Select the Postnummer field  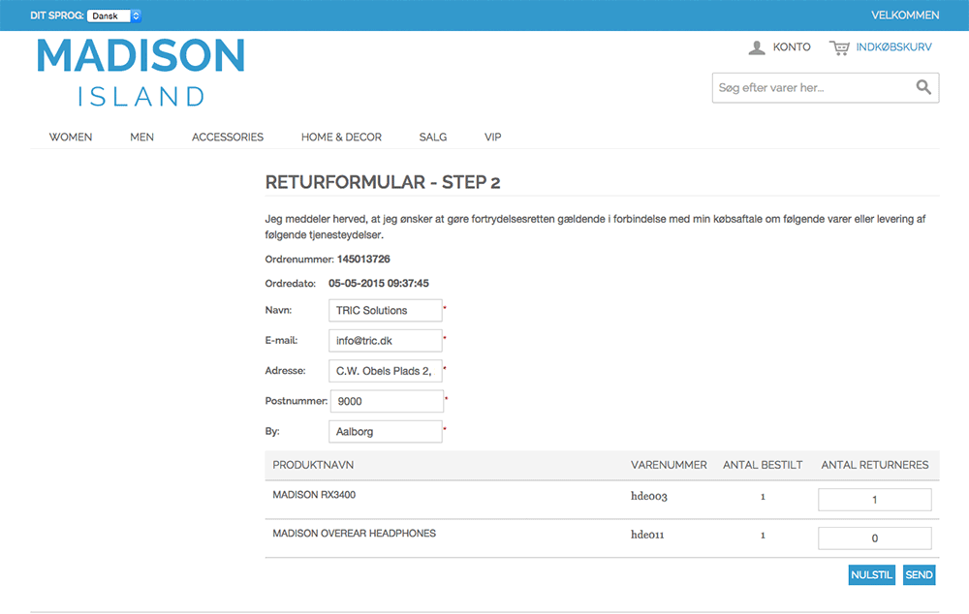386,401
